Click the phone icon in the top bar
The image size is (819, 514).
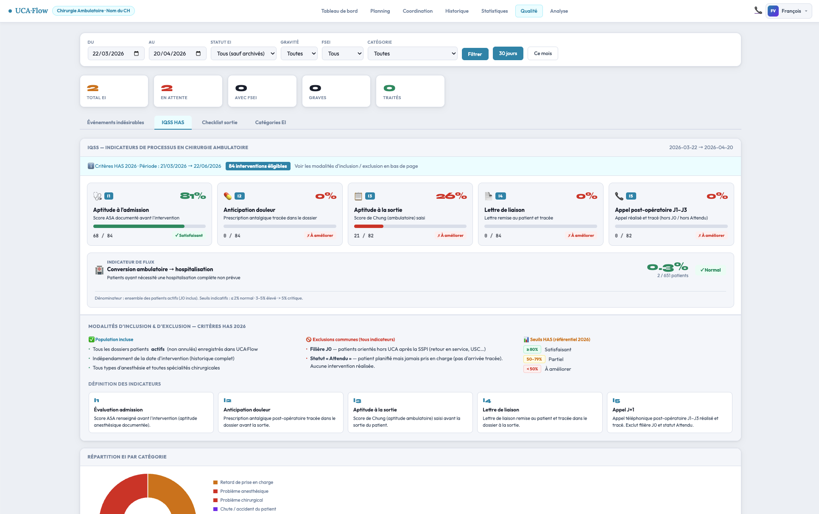point(758,11)
